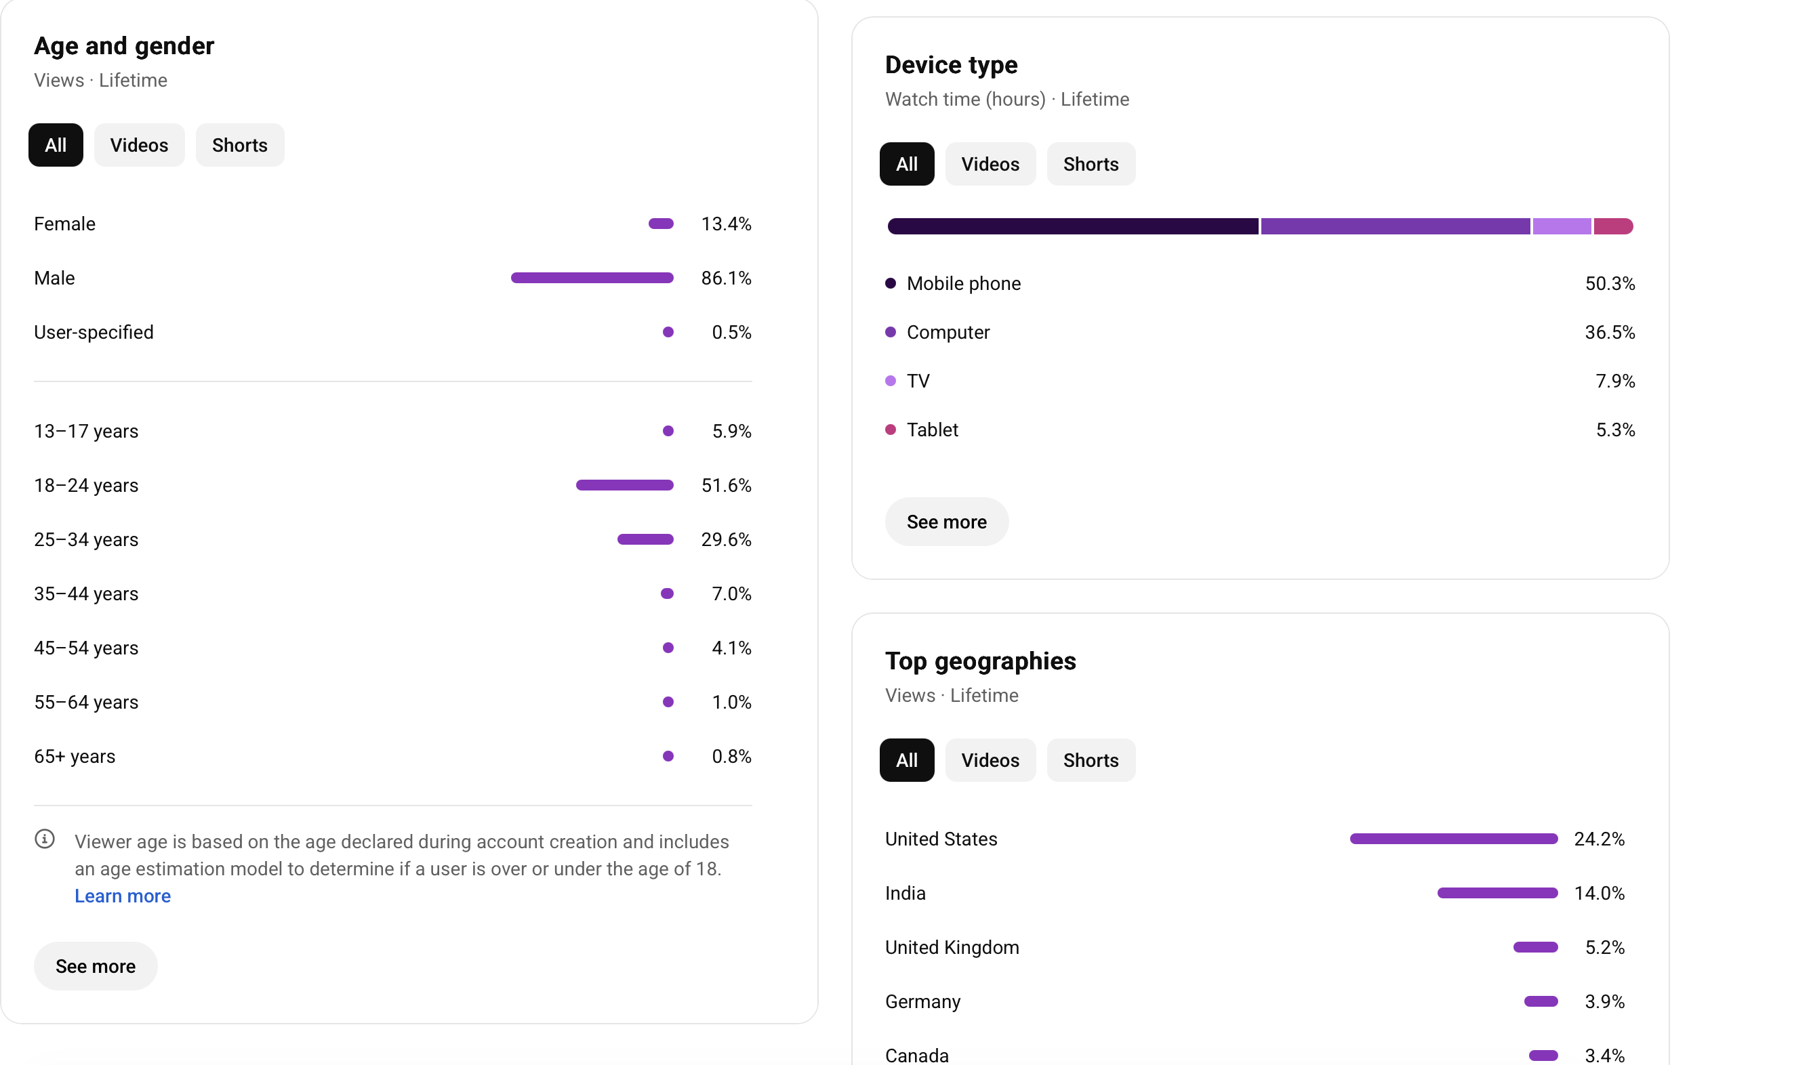Click the TV legend dot
The image size is (1811, 1065).
[891, 381]
